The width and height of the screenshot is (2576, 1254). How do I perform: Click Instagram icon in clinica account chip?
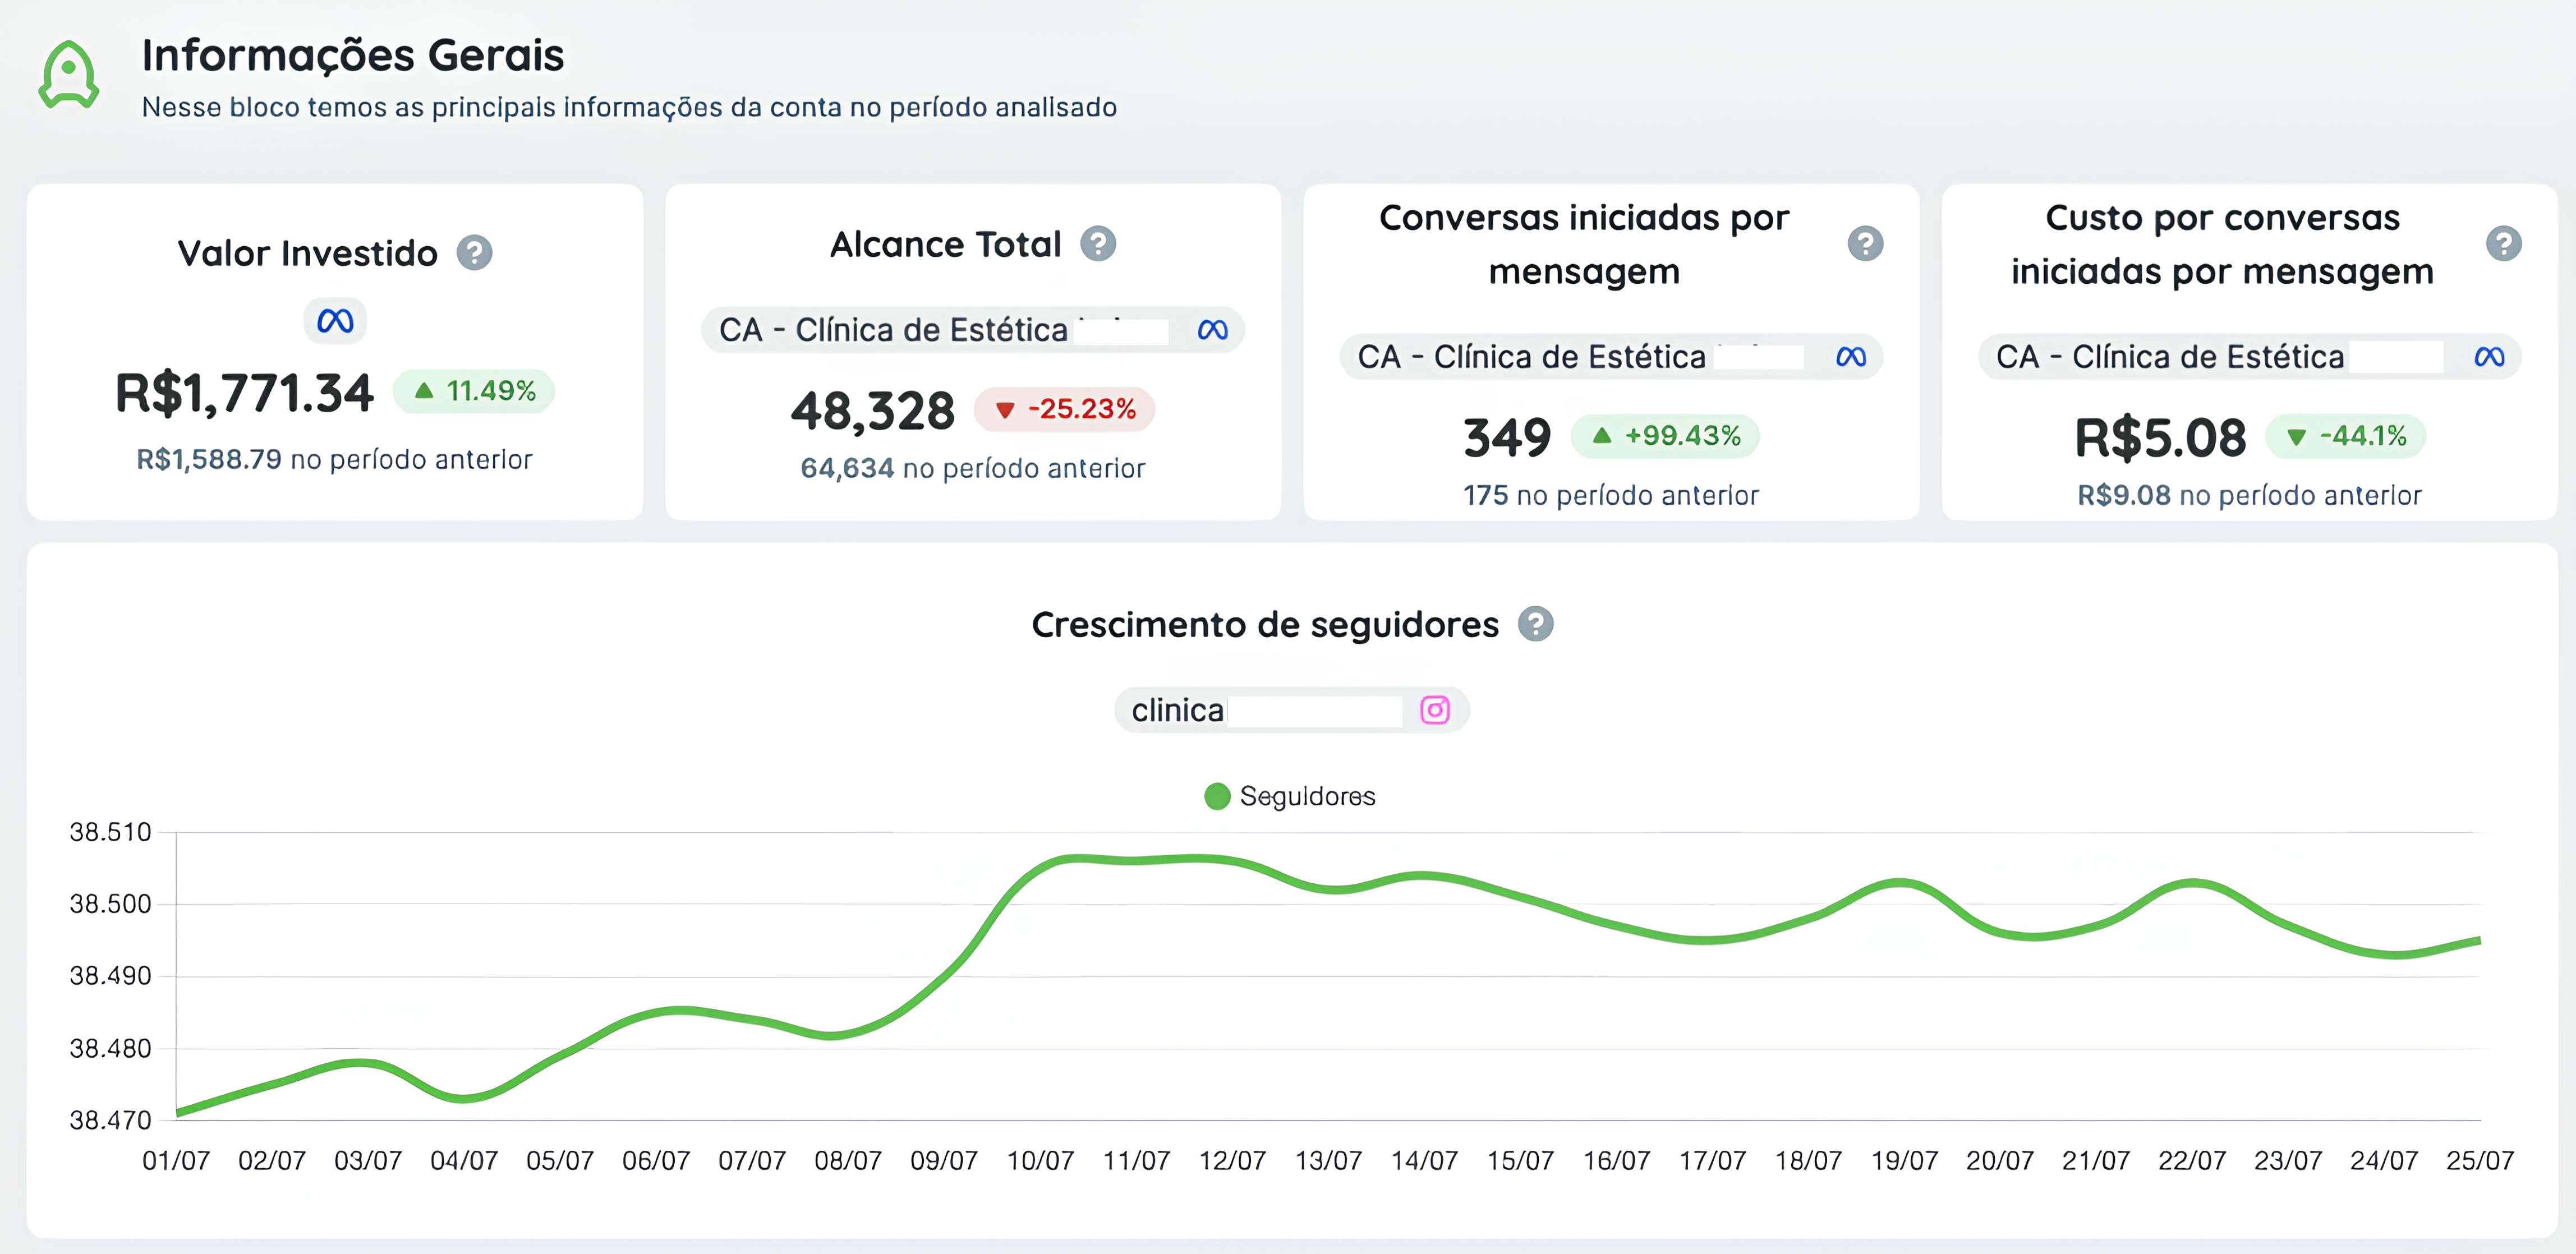1435,710
